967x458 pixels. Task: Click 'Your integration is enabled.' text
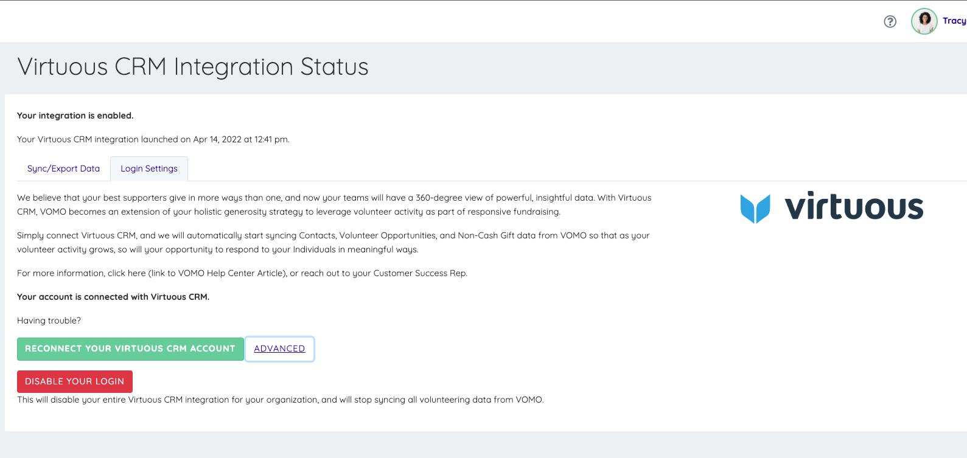click(75, 116)
